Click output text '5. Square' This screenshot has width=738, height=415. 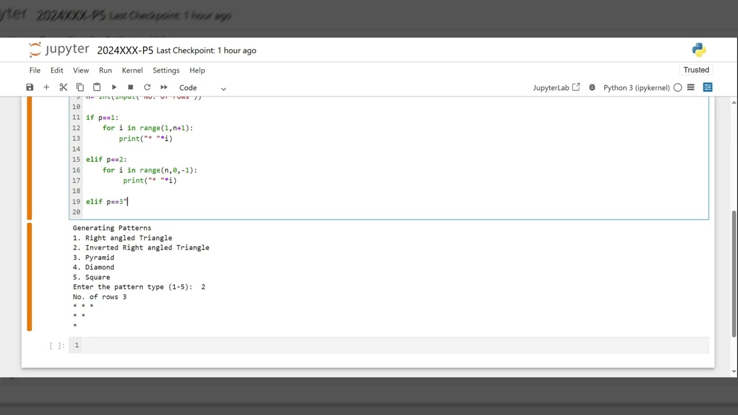coord(91,277)
